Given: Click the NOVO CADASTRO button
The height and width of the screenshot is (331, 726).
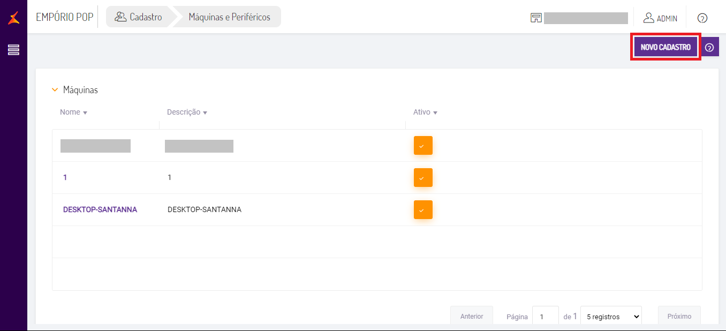Looking at the screenshot, I should tap(666, 47).
